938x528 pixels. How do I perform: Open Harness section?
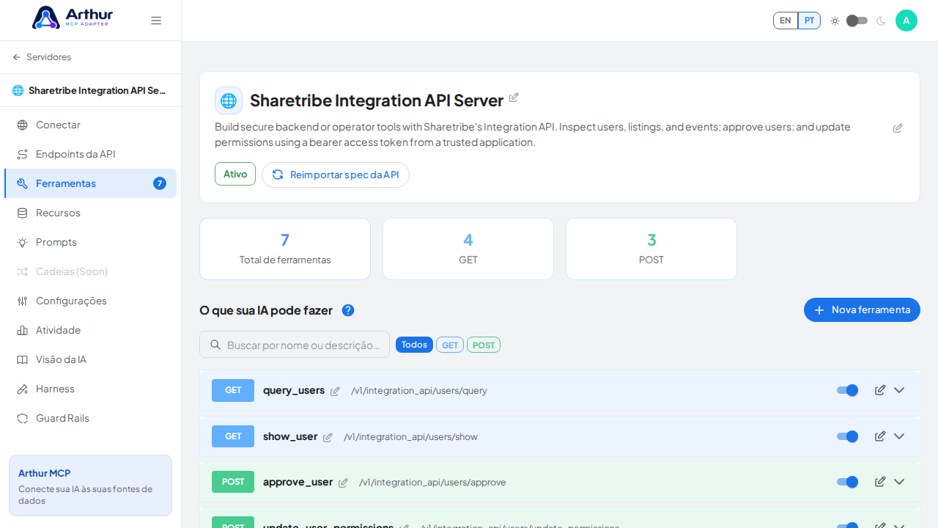90,389
